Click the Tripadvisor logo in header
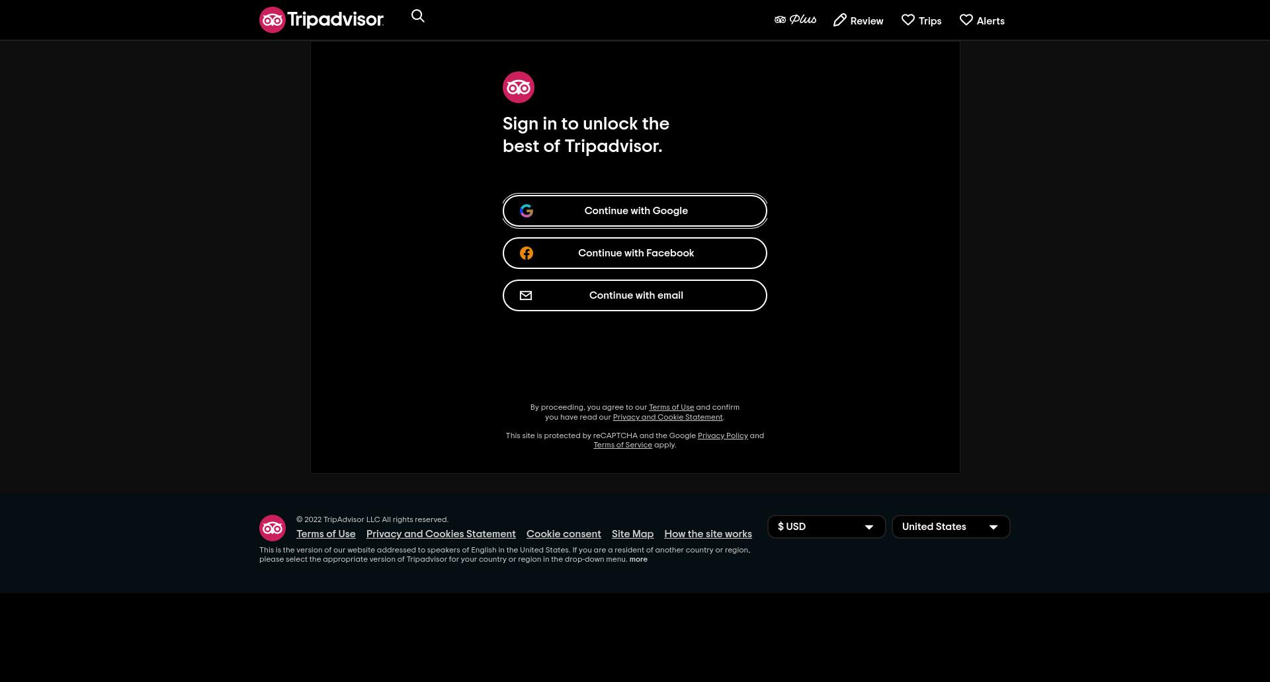Viewport: 1270px width, 682px height. tap(321, 20)
